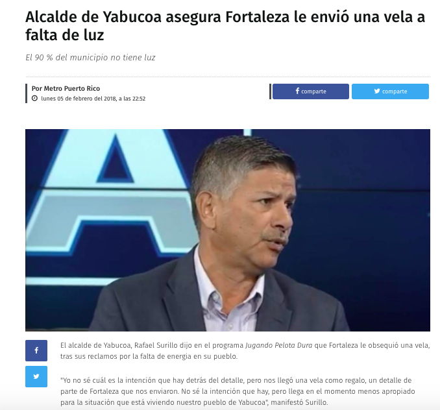Share via the wide Twitter comparte button
Image resolution: width=440 pixels, height=410 pixels.
tap(390, 91)
